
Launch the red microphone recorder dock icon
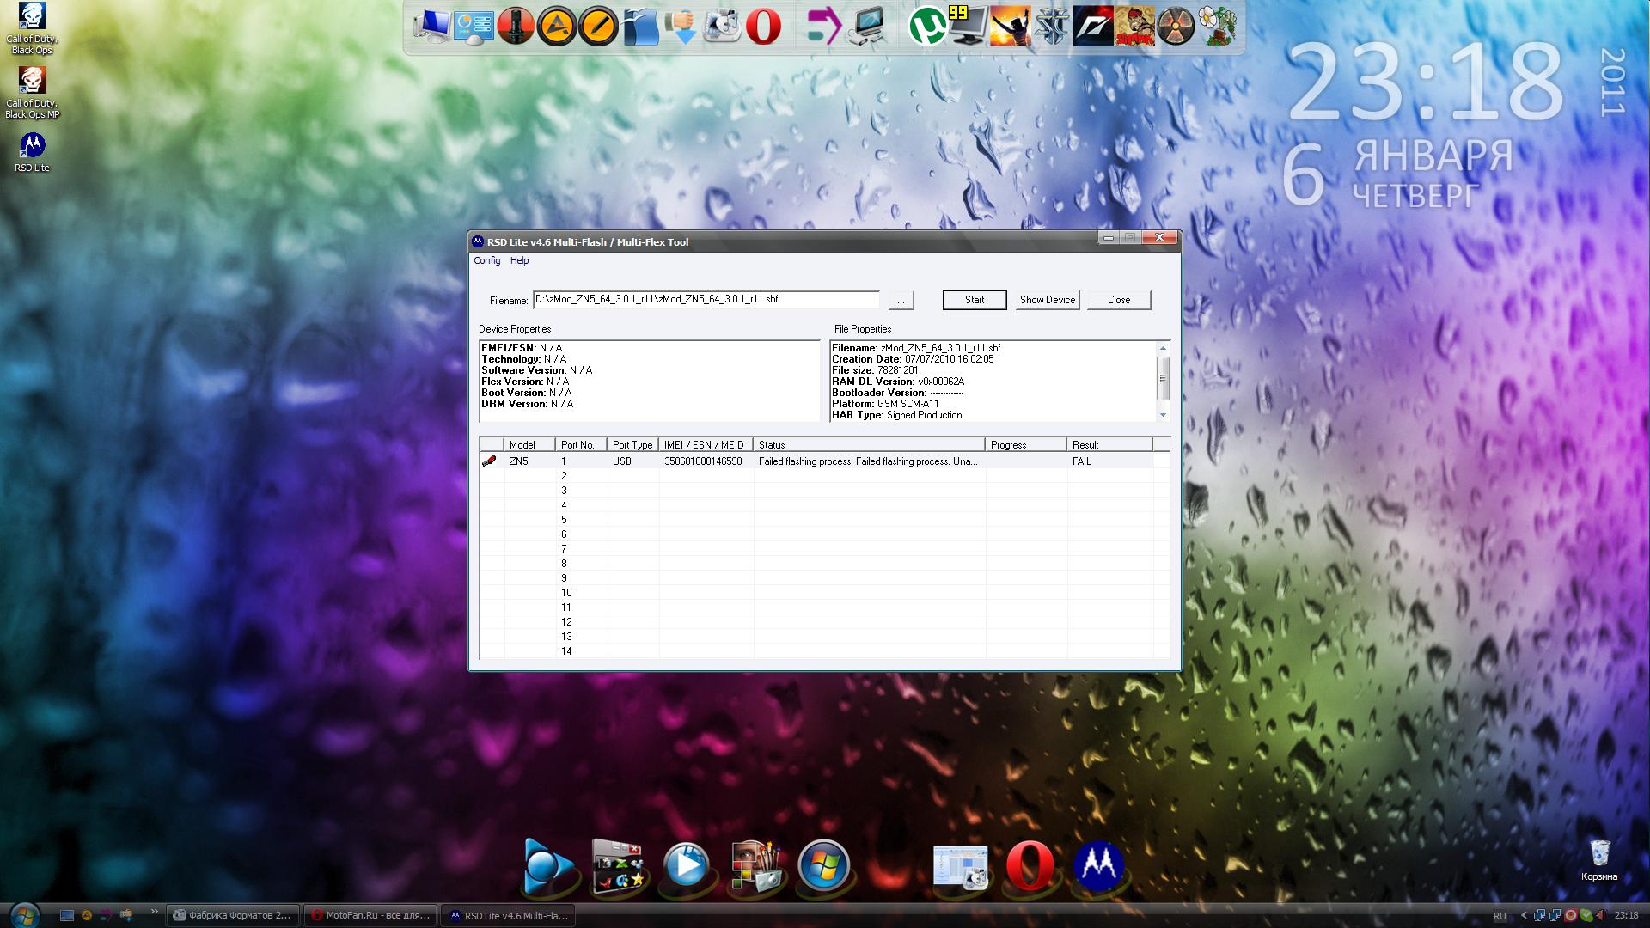[516, 26]
